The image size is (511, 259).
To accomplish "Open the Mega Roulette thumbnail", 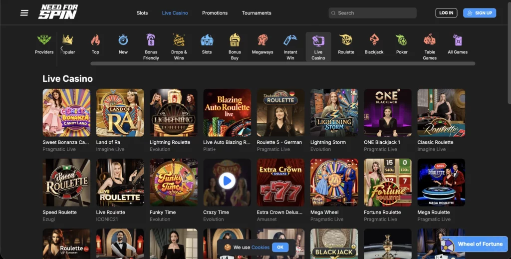I will (x=441, y=183).
